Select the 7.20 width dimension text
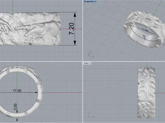The image size is (165, 123). click(x=71, y=29)
